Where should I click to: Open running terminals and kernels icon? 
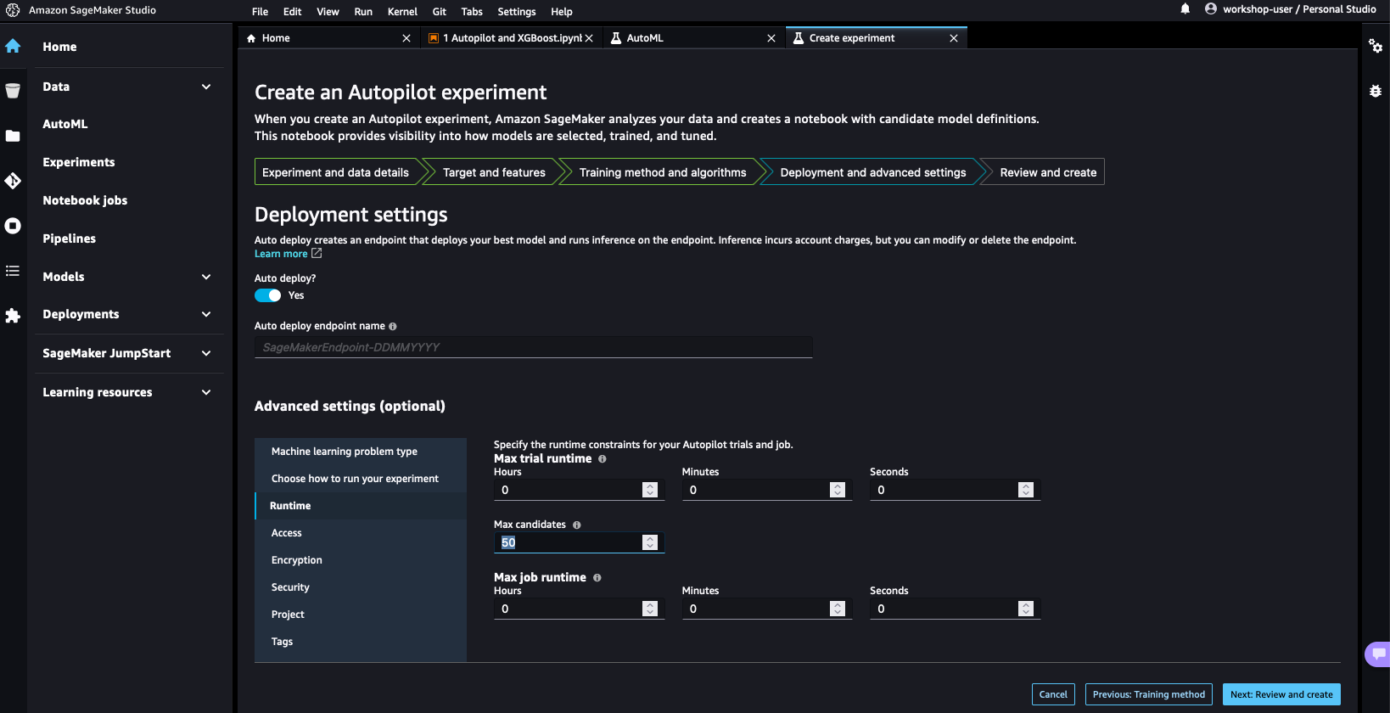[13, 226]
